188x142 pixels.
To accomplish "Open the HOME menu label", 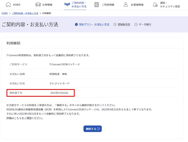I will 17,5.
